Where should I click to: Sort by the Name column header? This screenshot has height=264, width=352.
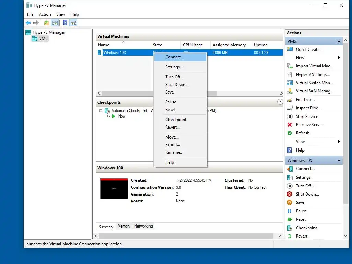tap(123, 45)
